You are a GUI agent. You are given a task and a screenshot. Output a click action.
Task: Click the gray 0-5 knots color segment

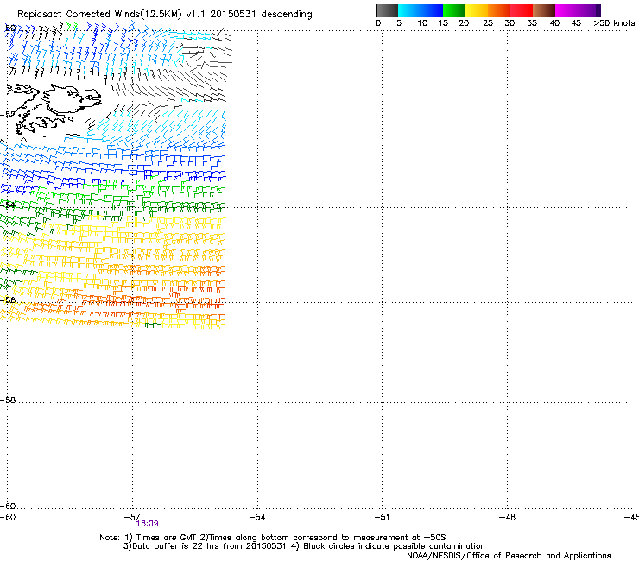(387, 10)
